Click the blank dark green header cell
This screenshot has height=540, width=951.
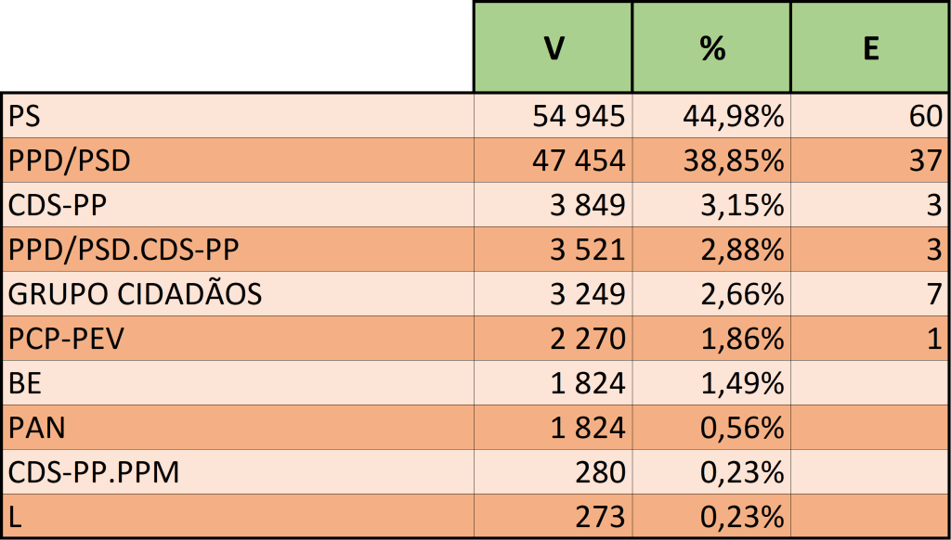(x=237, y=46)
